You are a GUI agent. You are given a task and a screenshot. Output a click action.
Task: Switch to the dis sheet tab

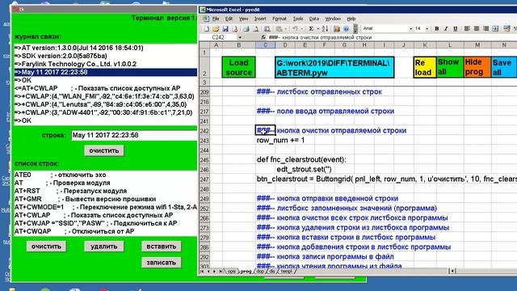[272, 272]
